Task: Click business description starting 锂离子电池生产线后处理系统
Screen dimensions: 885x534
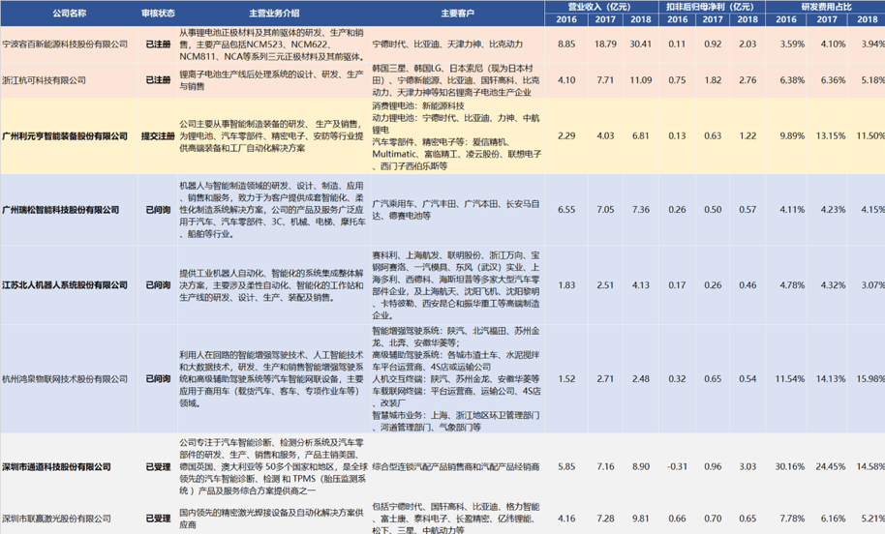Action: click(x=271, y=80)
